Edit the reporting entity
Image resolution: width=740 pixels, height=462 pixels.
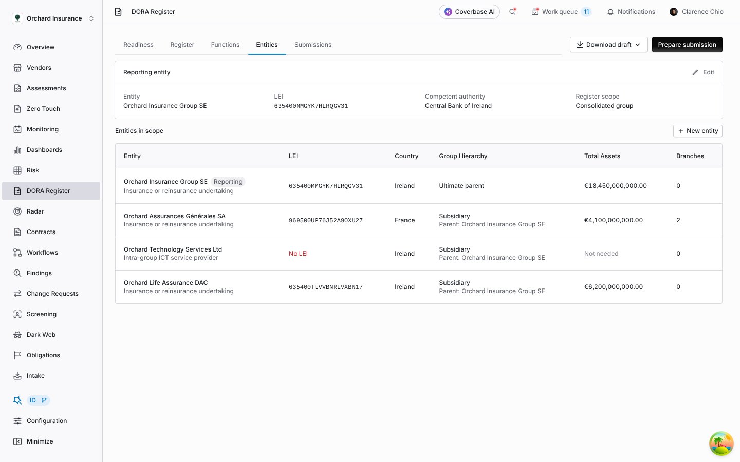point(703,72)
